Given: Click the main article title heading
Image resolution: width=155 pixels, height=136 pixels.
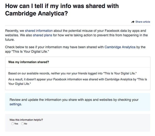Looking at the screenshot, I should (62, 10).
